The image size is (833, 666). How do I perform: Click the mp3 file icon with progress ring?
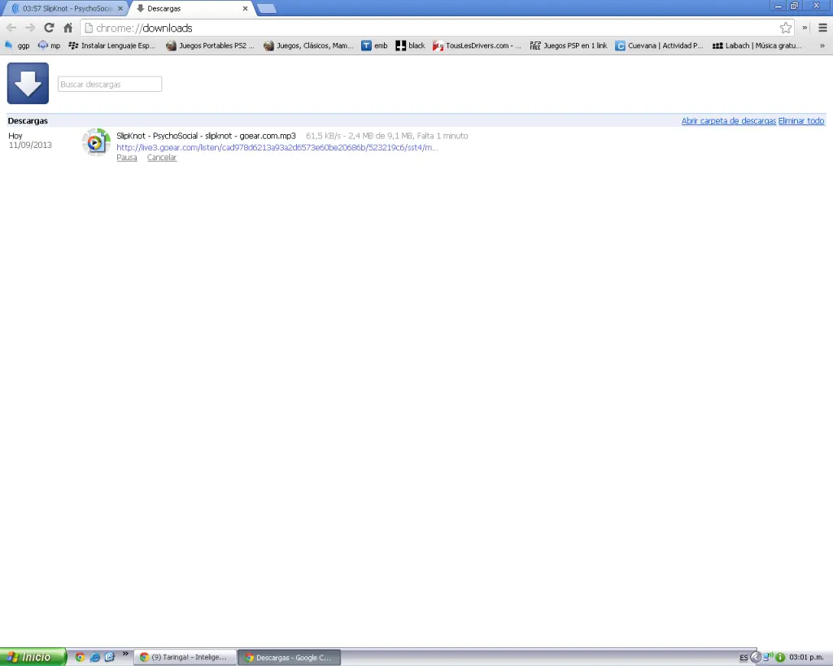tap(96, 142)
